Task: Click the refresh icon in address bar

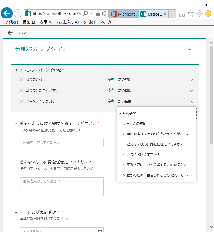Action: click(x=104, y=13)
